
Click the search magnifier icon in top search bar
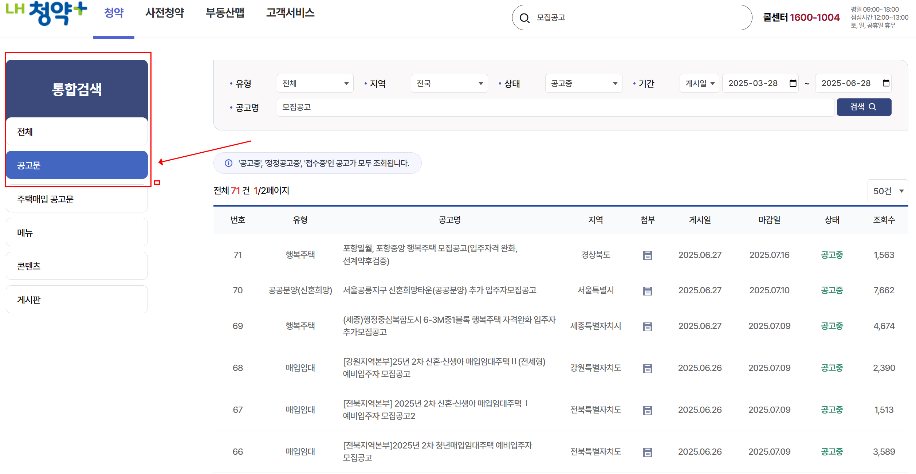524,18
